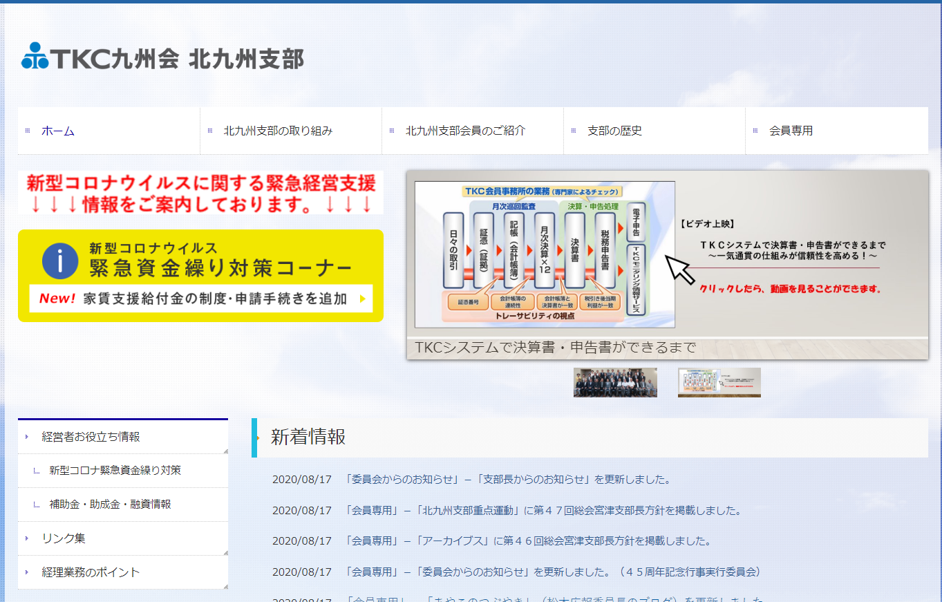
Task: Open 北九州支部の取り組み menu
Action: point(291,131)
